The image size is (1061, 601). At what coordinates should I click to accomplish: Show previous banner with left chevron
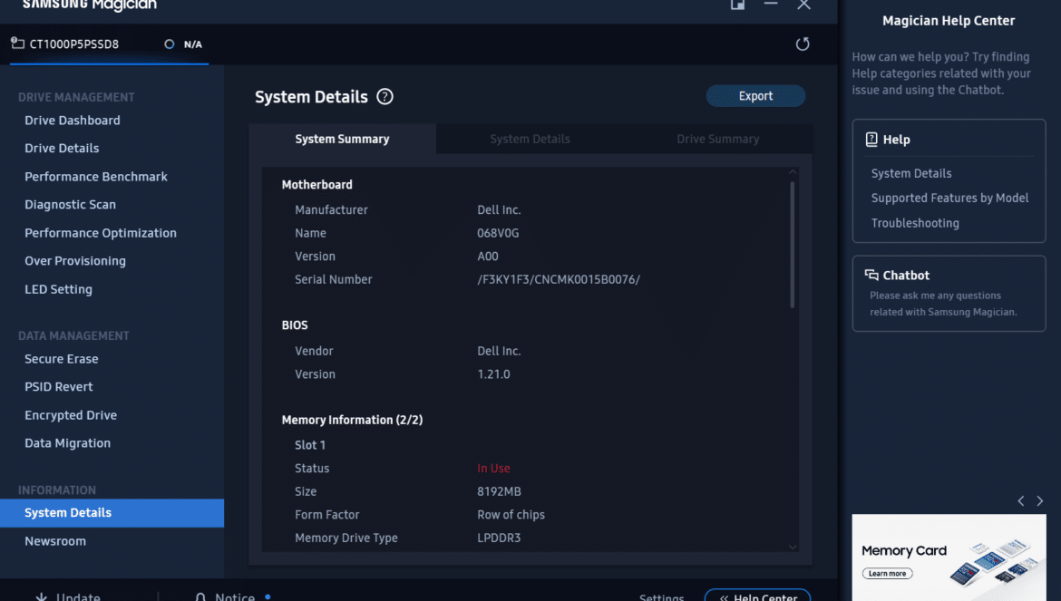(1021, 501)
